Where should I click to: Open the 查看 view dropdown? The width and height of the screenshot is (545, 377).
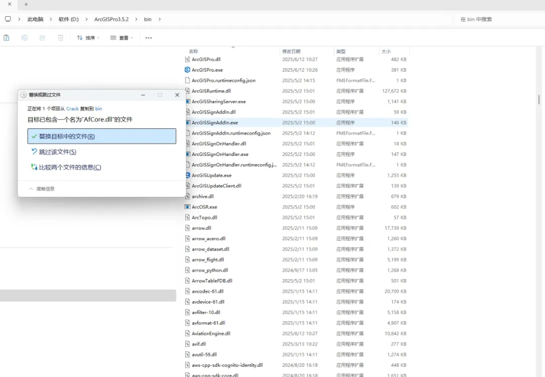click(121, 38)
